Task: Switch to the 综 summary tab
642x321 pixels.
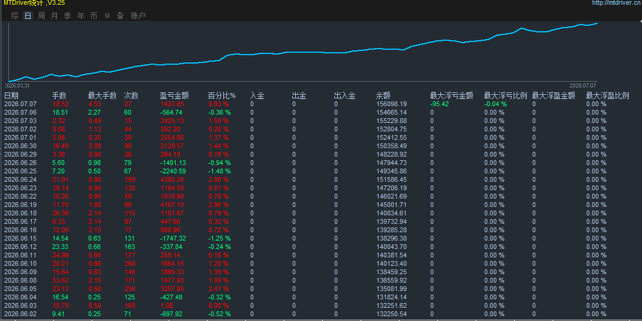Action: (x=15, y=16)
